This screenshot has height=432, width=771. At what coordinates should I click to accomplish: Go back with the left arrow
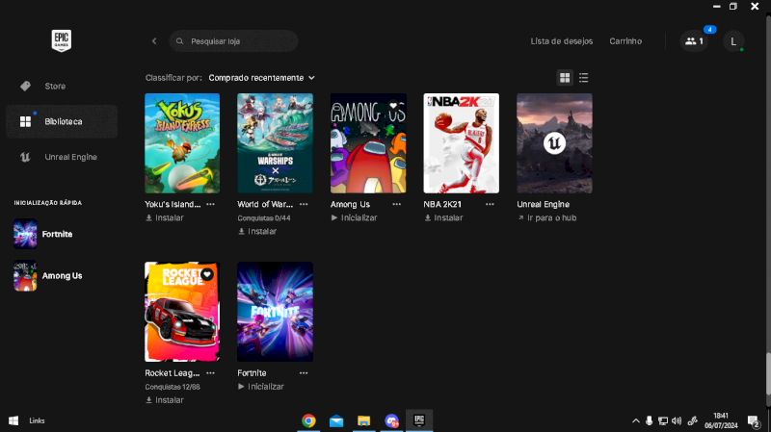154,41
